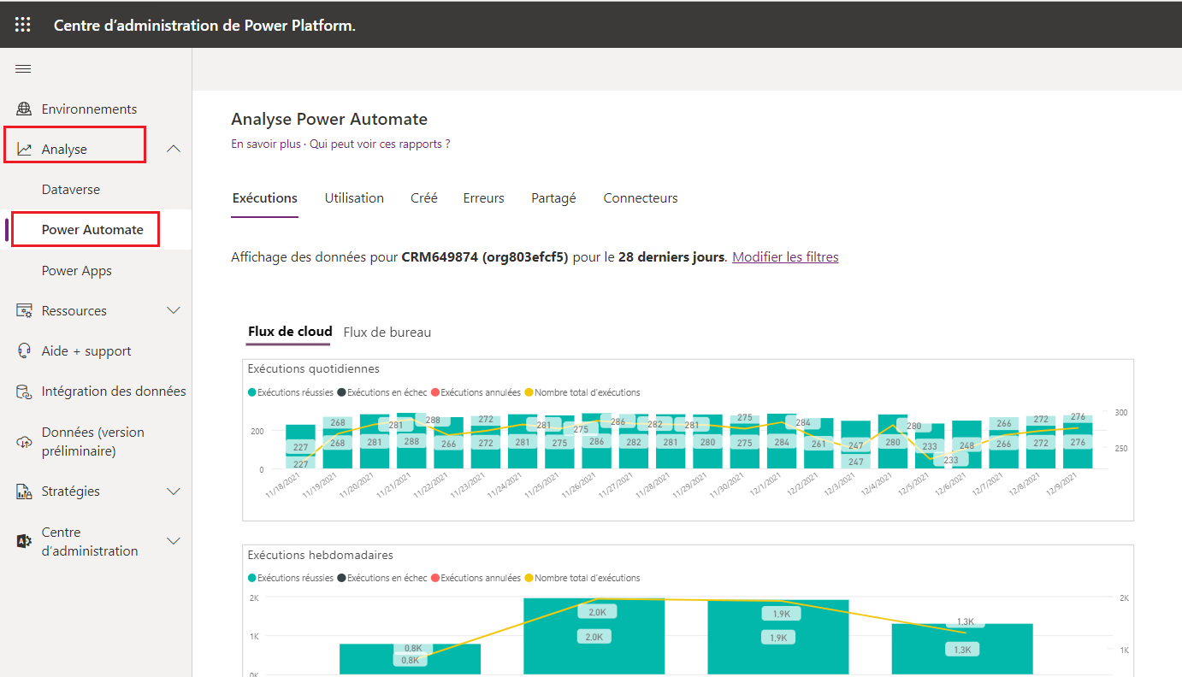The image size is (1182, 677).
Task: Click the Aide + support headset icon
Action: 24,351
